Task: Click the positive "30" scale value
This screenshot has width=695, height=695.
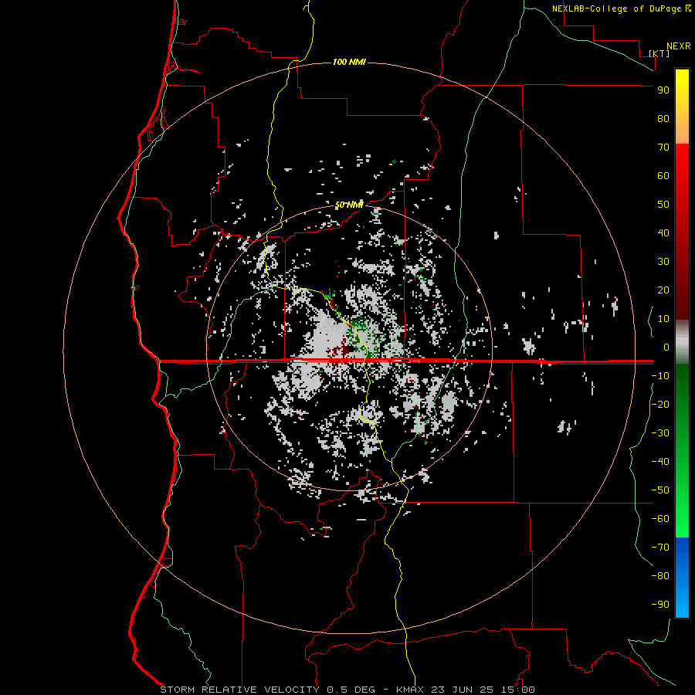Action: tap(663, 262)
